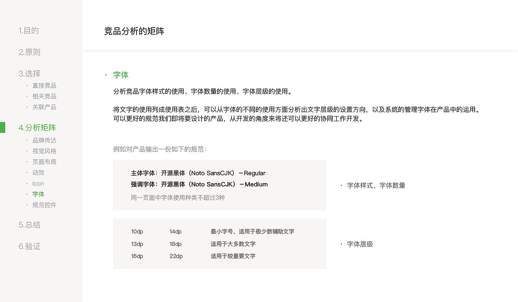
Task: Select "视觉风格" in the sidebar
Action: (44, 151)
